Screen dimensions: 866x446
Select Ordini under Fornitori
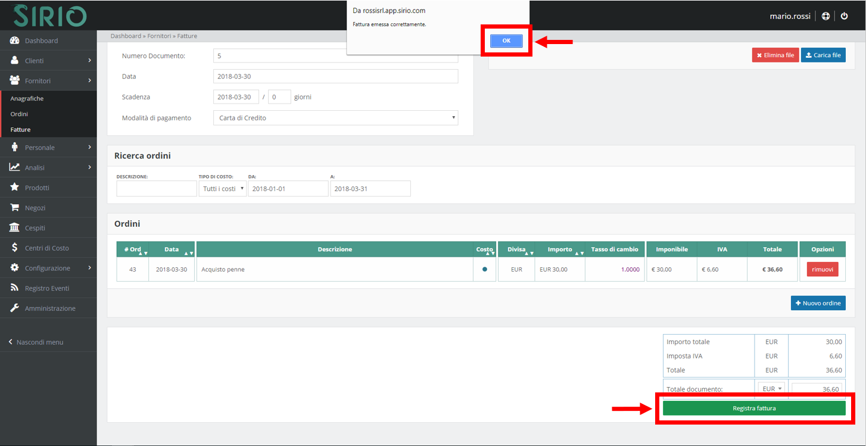point(19,114)
